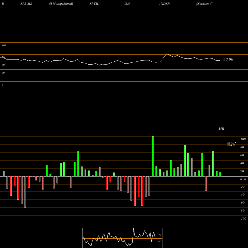Click the MR axis label -20

[242, 187]
